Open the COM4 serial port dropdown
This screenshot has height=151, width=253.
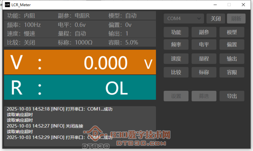tap(183, 19)
